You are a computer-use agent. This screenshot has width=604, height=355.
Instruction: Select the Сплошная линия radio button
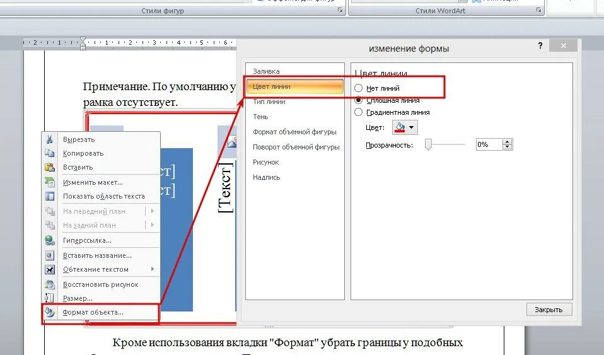[358, 100]
